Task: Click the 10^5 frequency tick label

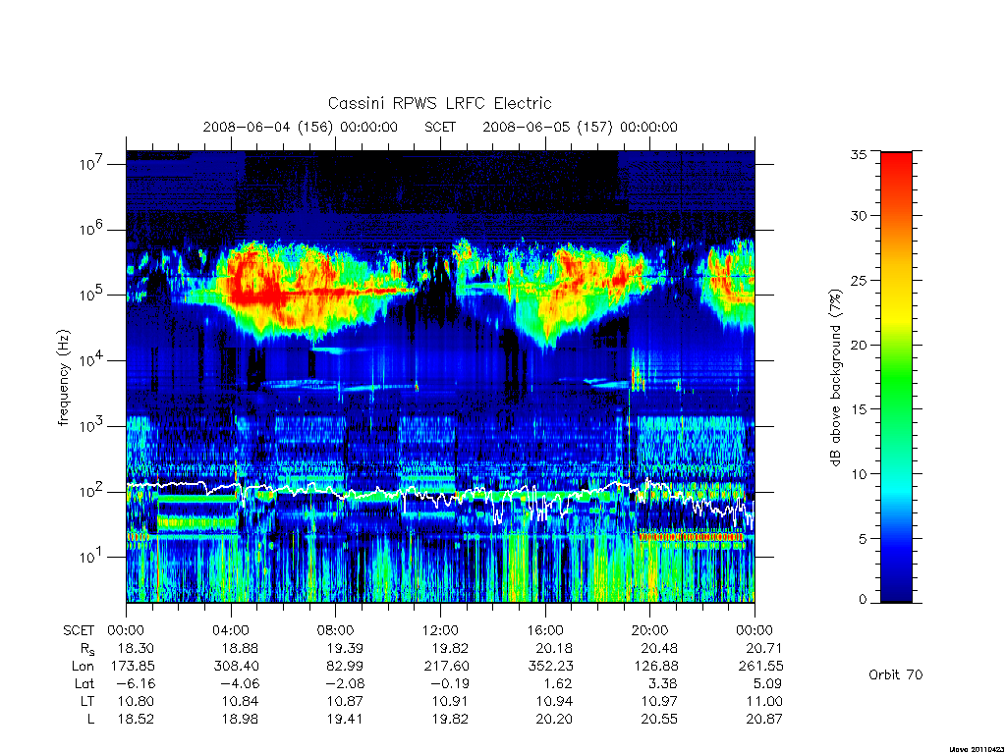Action: click(92, 295)
